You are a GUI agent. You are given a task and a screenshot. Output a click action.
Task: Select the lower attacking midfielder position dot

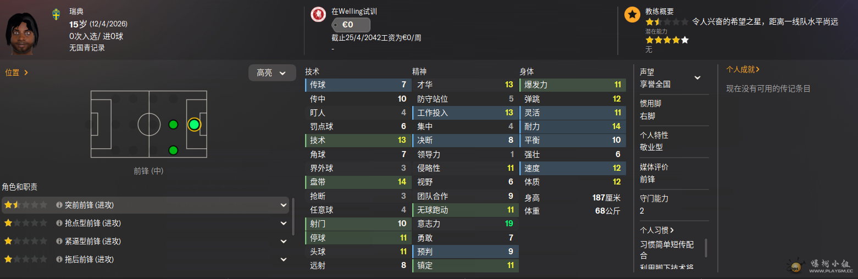[173, 150]
